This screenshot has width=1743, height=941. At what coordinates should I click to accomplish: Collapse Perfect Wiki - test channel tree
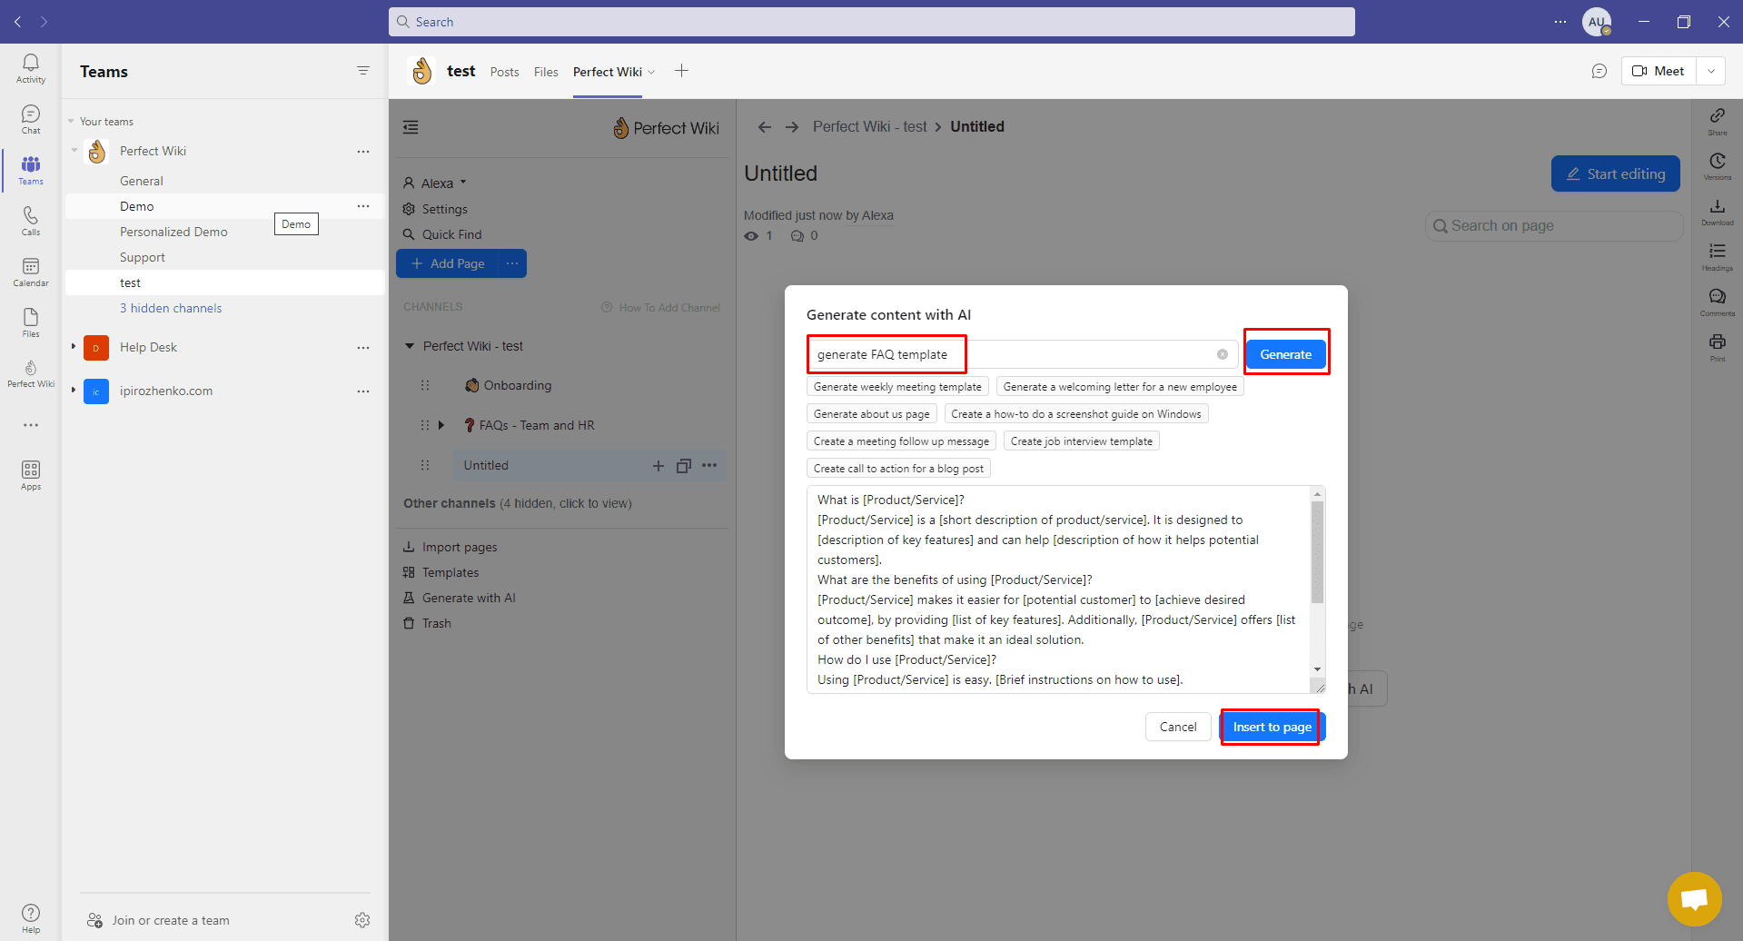[410, 346]
